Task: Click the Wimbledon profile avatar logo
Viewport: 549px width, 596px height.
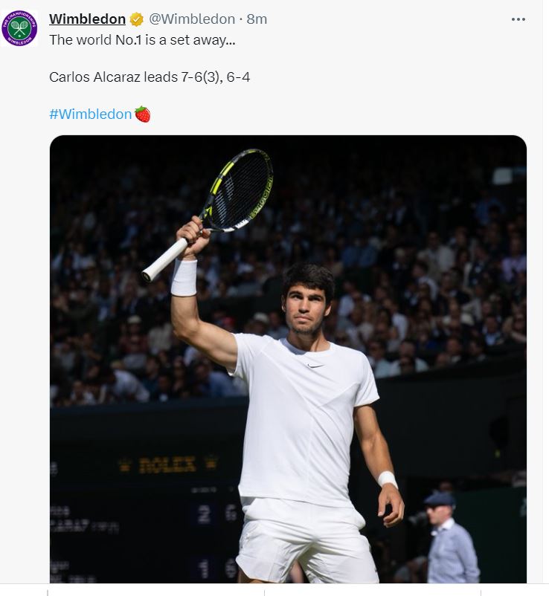Action: (19, 29)
